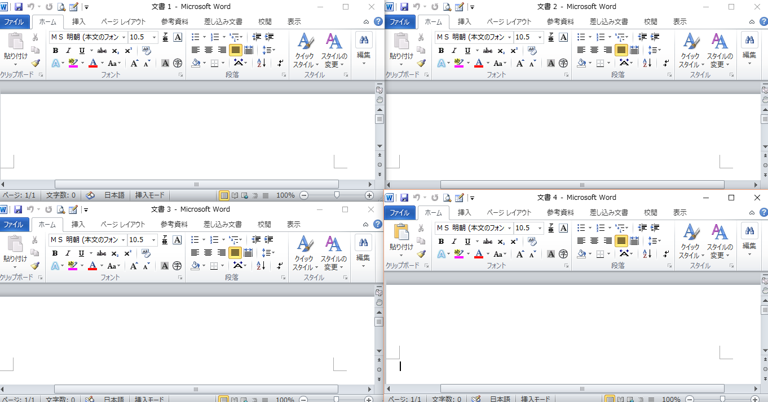This screenshot has height=402, width=768.
Task: Save 文書 1 using the quick access toolbar
Action: 19,7
